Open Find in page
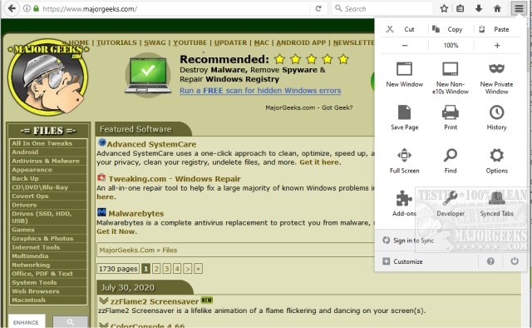Viewport: 532px width, 328px height. [451, 162]
